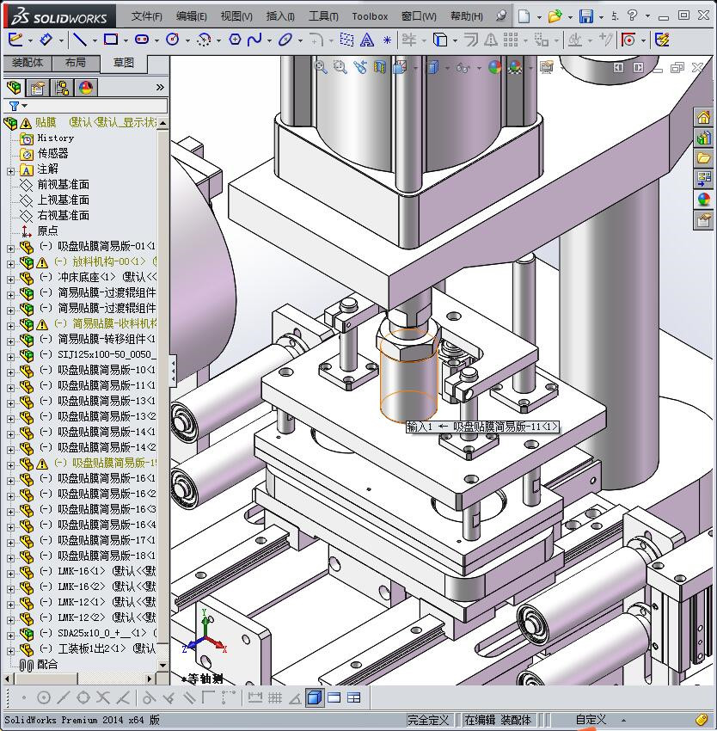Toggle the circle center point snap filter

pyautogui.click(x=44, y=697)
